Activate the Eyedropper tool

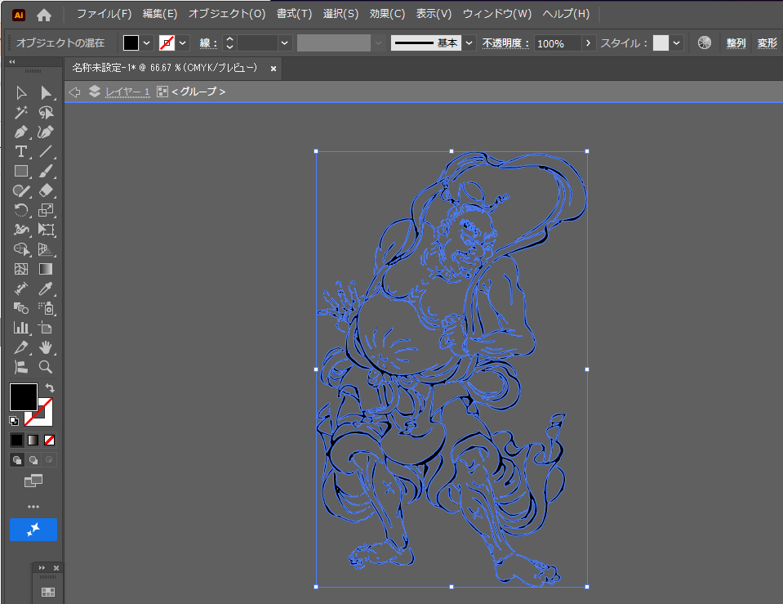[x=47, y=289]
